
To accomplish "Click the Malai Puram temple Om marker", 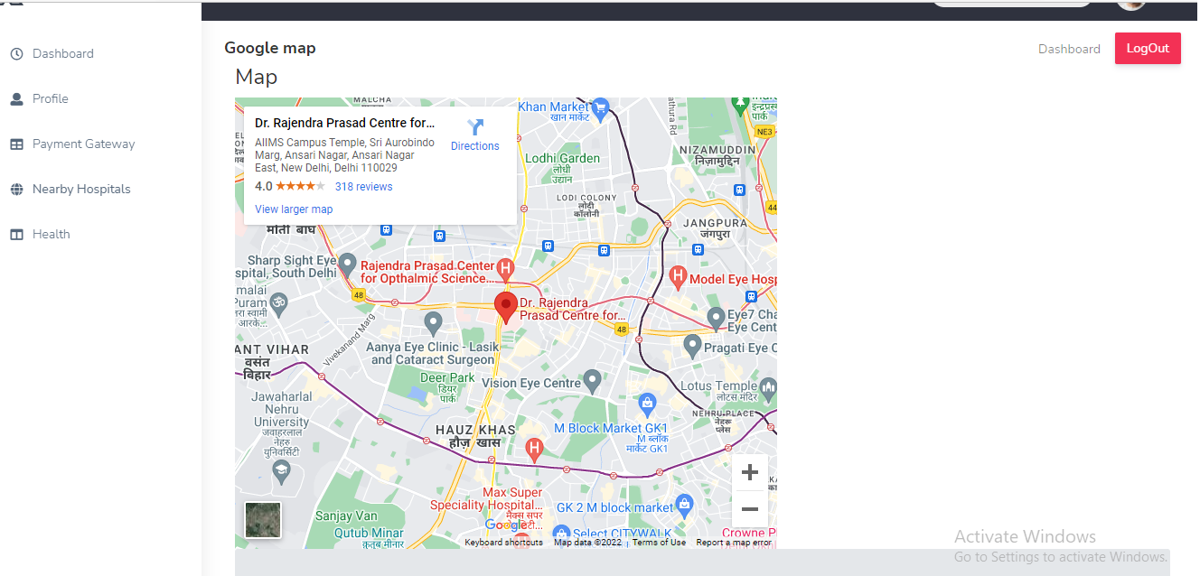I will coord(278,303).
